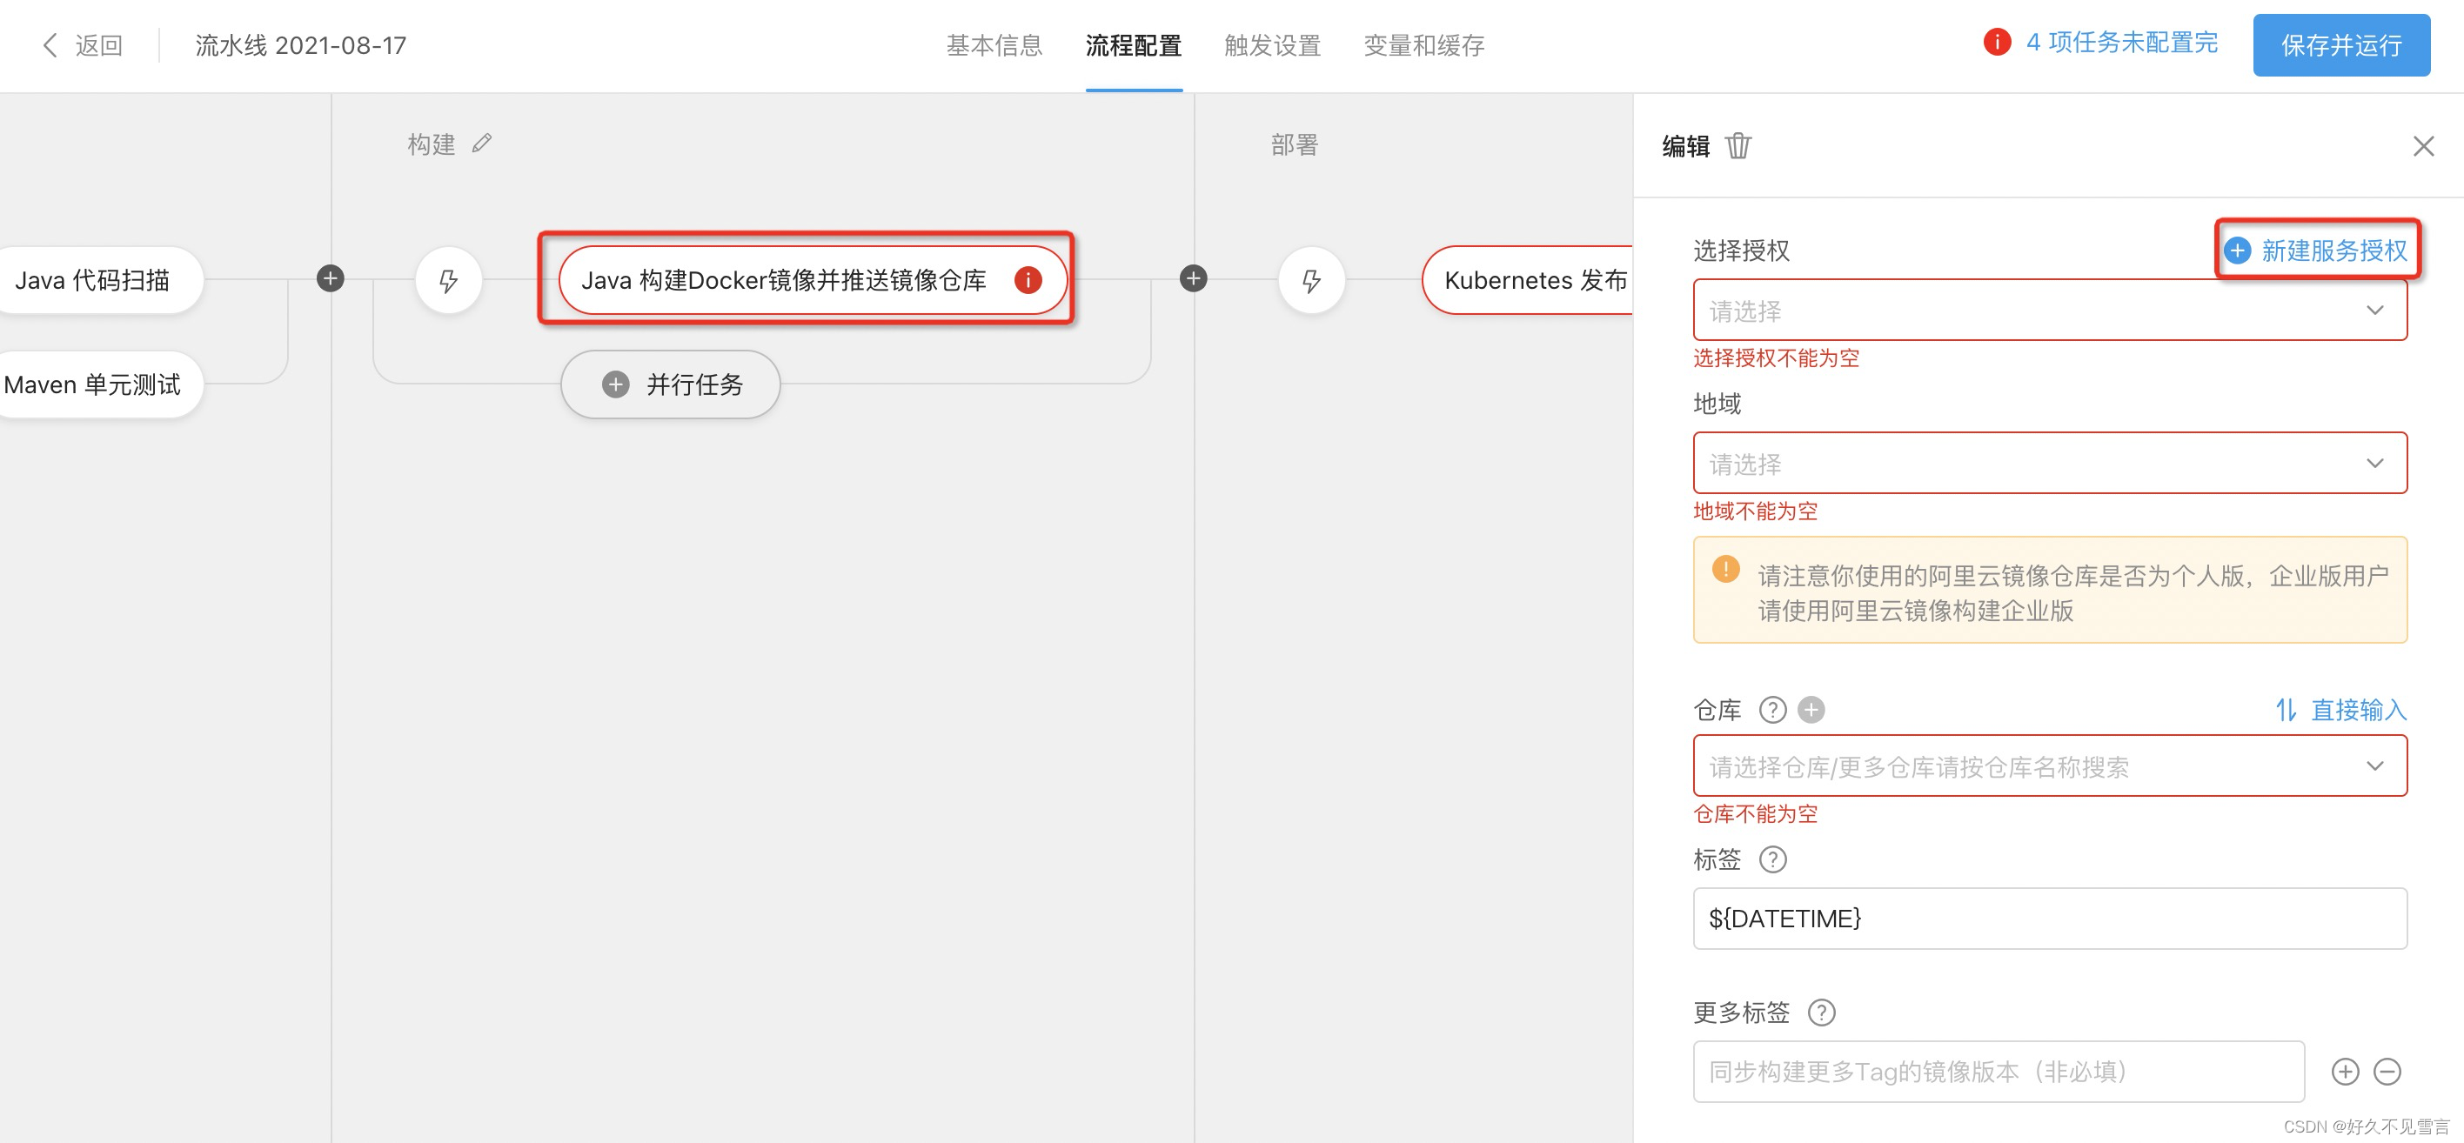Click the back arrow icon
This screenshot has width=2464, height=1143.
(x=50, y=45)
